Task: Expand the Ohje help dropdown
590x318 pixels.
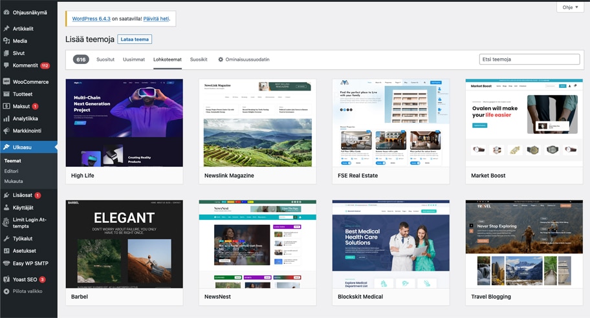Action: tap(569, 8)
